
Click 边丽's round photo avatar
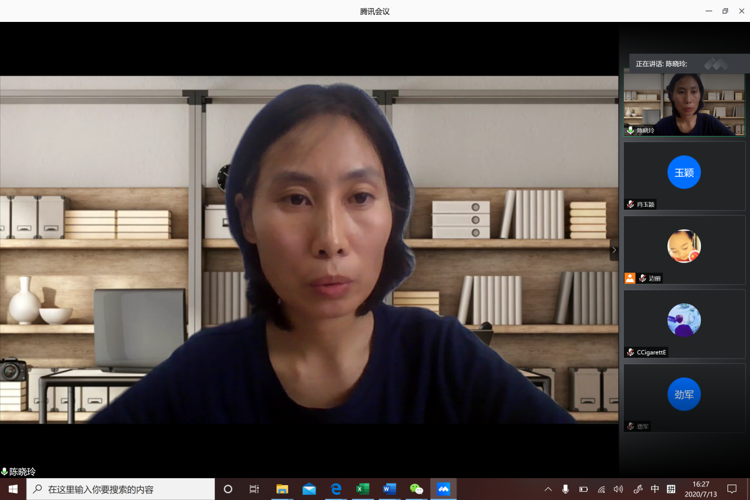tap(684, 246)
